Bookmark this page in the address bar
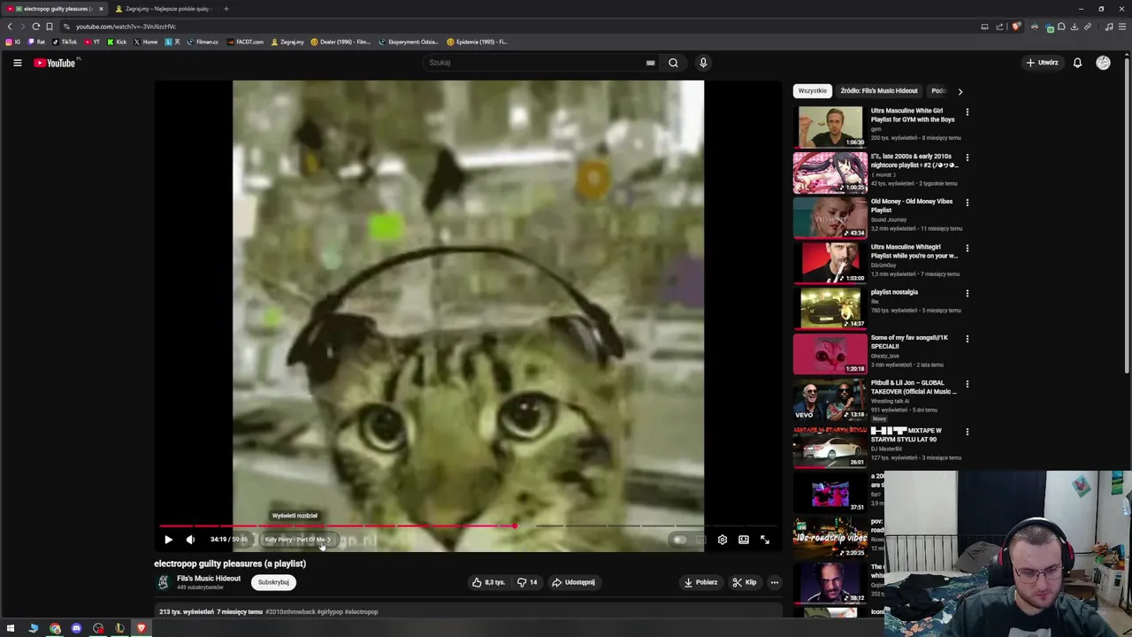The width and height of the screenshot is (1132, 637). pyautogui.click(x=49, y=27)
